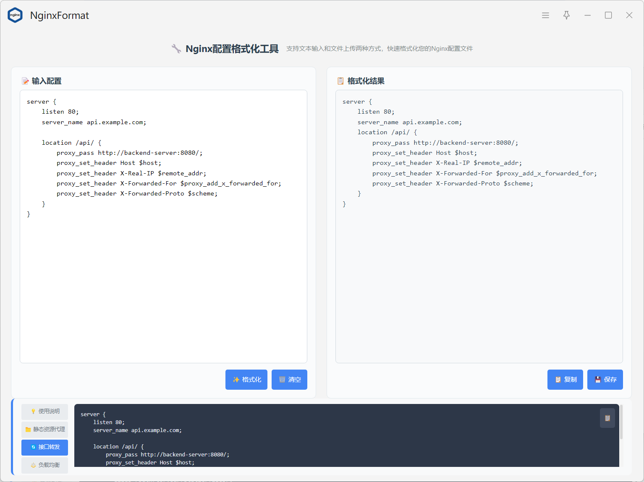The width and height of the screenshot is (644, 482).
Task: Click 'server_name api.example.com;' in input config
Action: point(94,122)
